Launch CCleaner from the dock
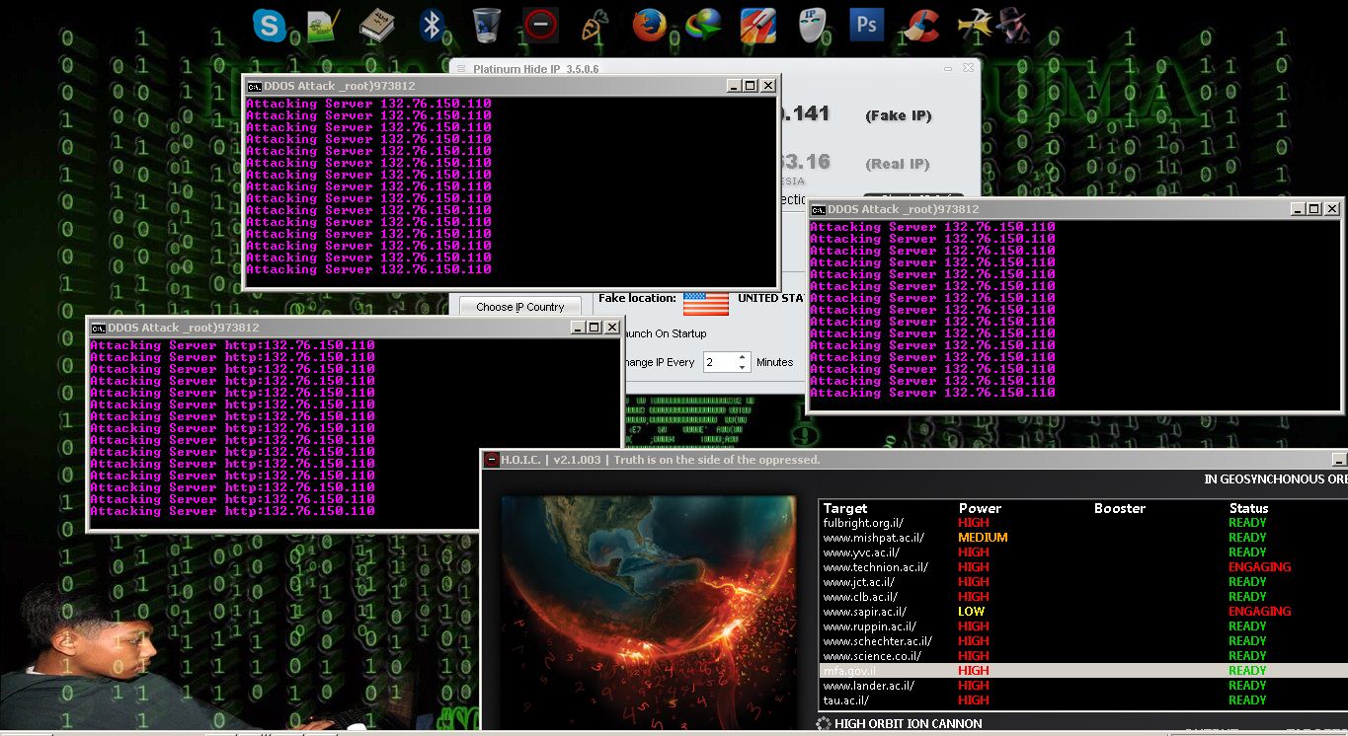1348x736 pixels. (x=921, y=25)
